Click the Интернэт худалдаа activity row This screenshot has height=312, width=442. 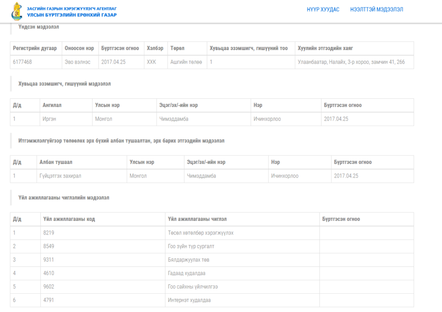(212, 300)
